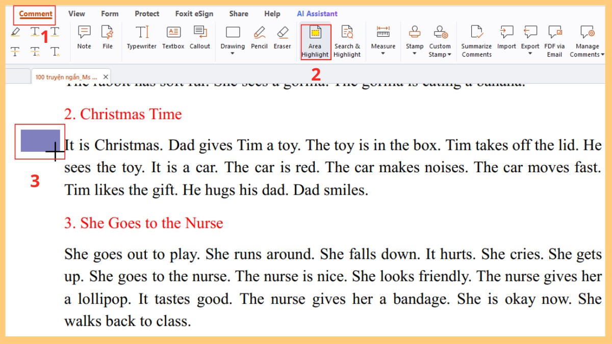The width and height of the screenshot is (612, 344).
Task: Open the Measure dropdown menu
Action: click(383, 53)
